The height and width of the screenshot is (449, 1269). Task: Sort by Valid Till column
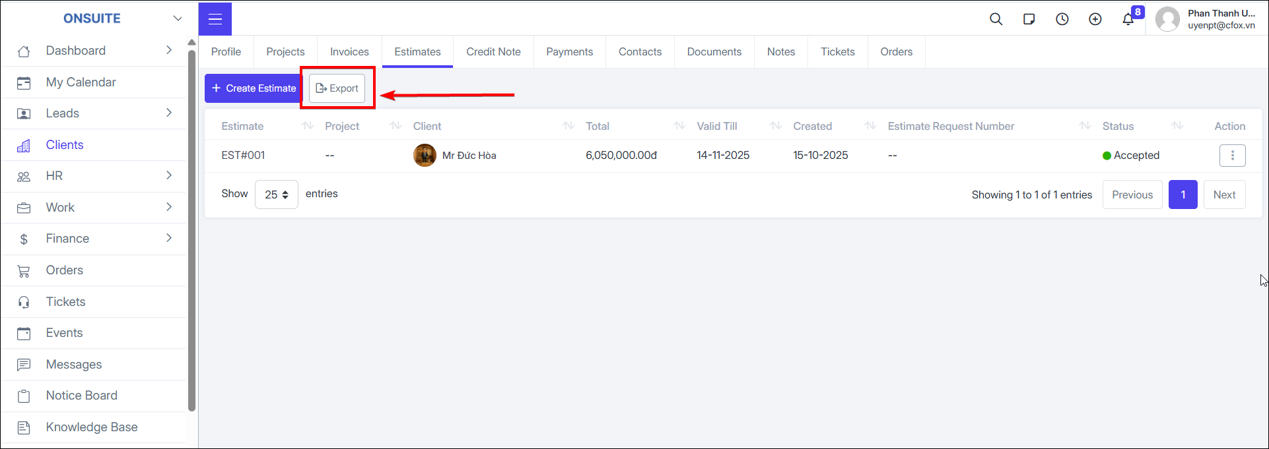click(776, 126)
